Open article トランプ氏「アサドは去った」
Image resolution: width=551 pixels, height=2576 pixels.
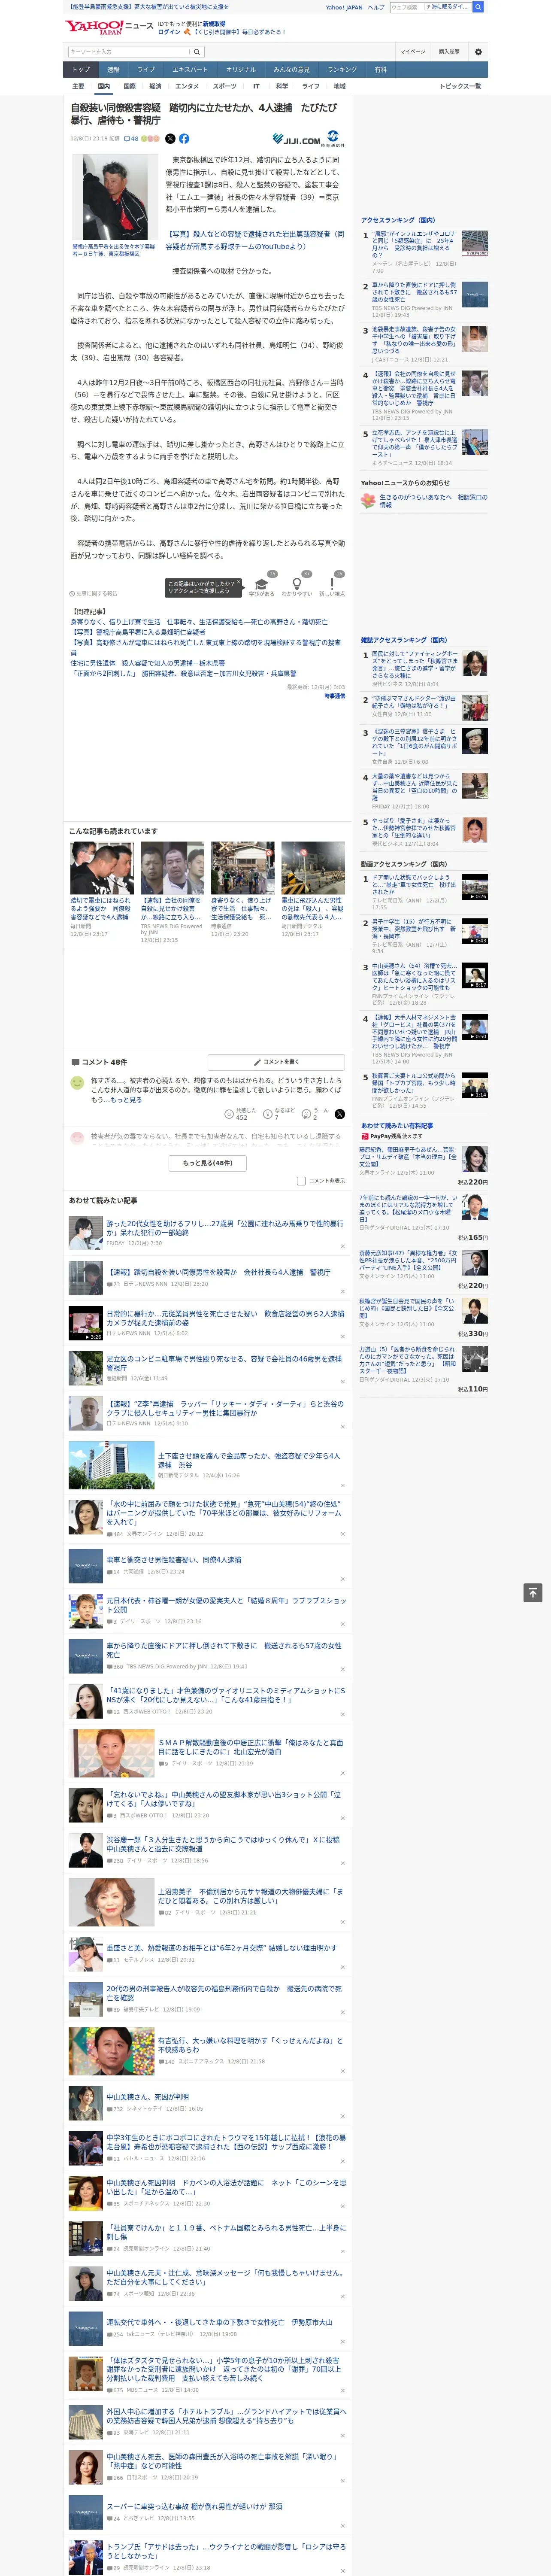pyautogui.click(x=226, y=2551)
